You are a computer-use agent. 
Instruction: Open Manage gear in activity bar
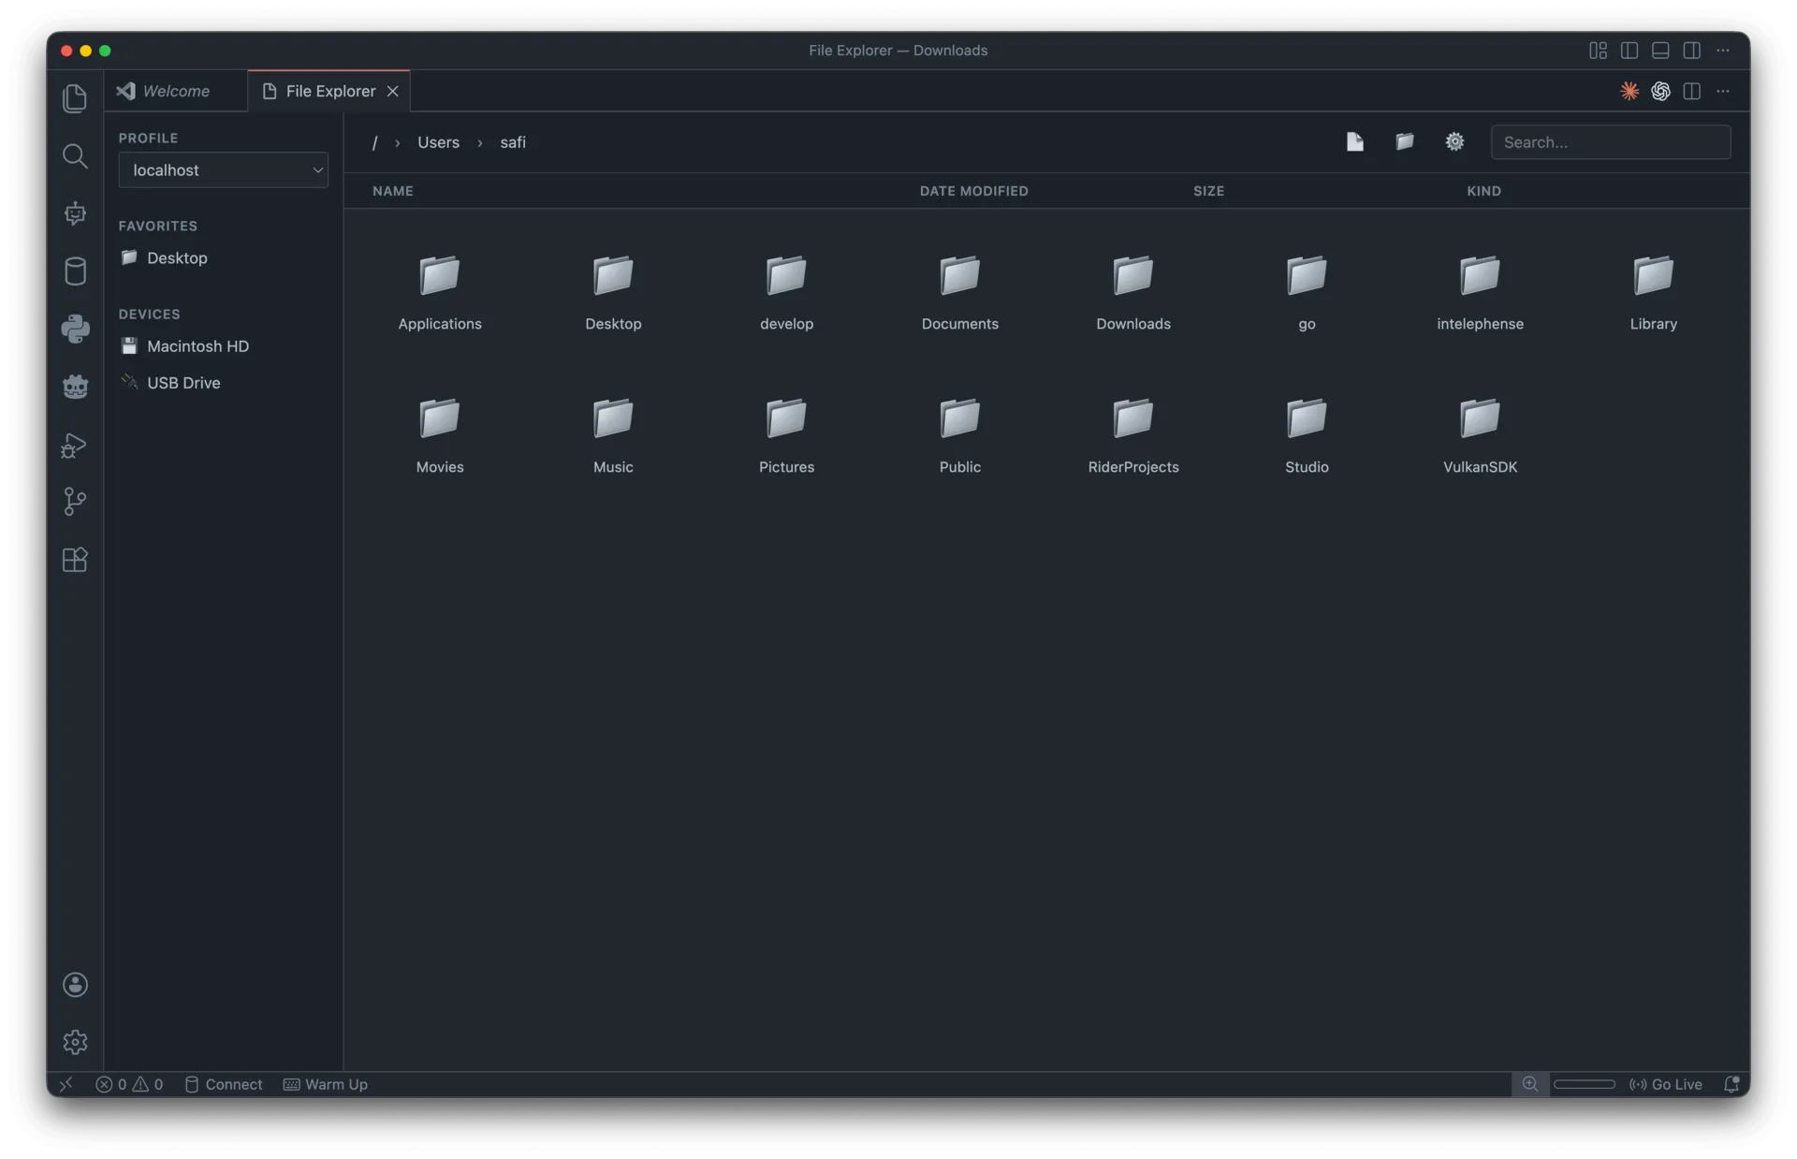[75, 1042]
